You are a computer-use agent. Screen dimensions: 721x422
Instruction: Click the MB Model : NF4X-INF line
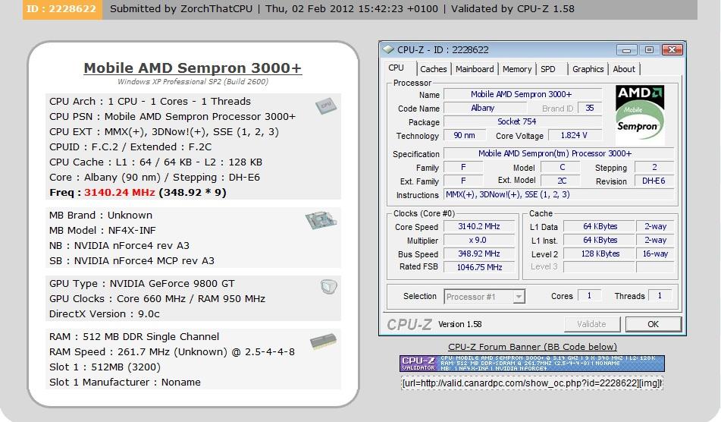[102, 231]
